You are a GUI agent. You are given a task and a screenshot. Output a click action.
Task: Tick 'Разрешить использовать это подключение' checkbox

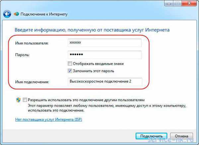click(x=25, y=100)
